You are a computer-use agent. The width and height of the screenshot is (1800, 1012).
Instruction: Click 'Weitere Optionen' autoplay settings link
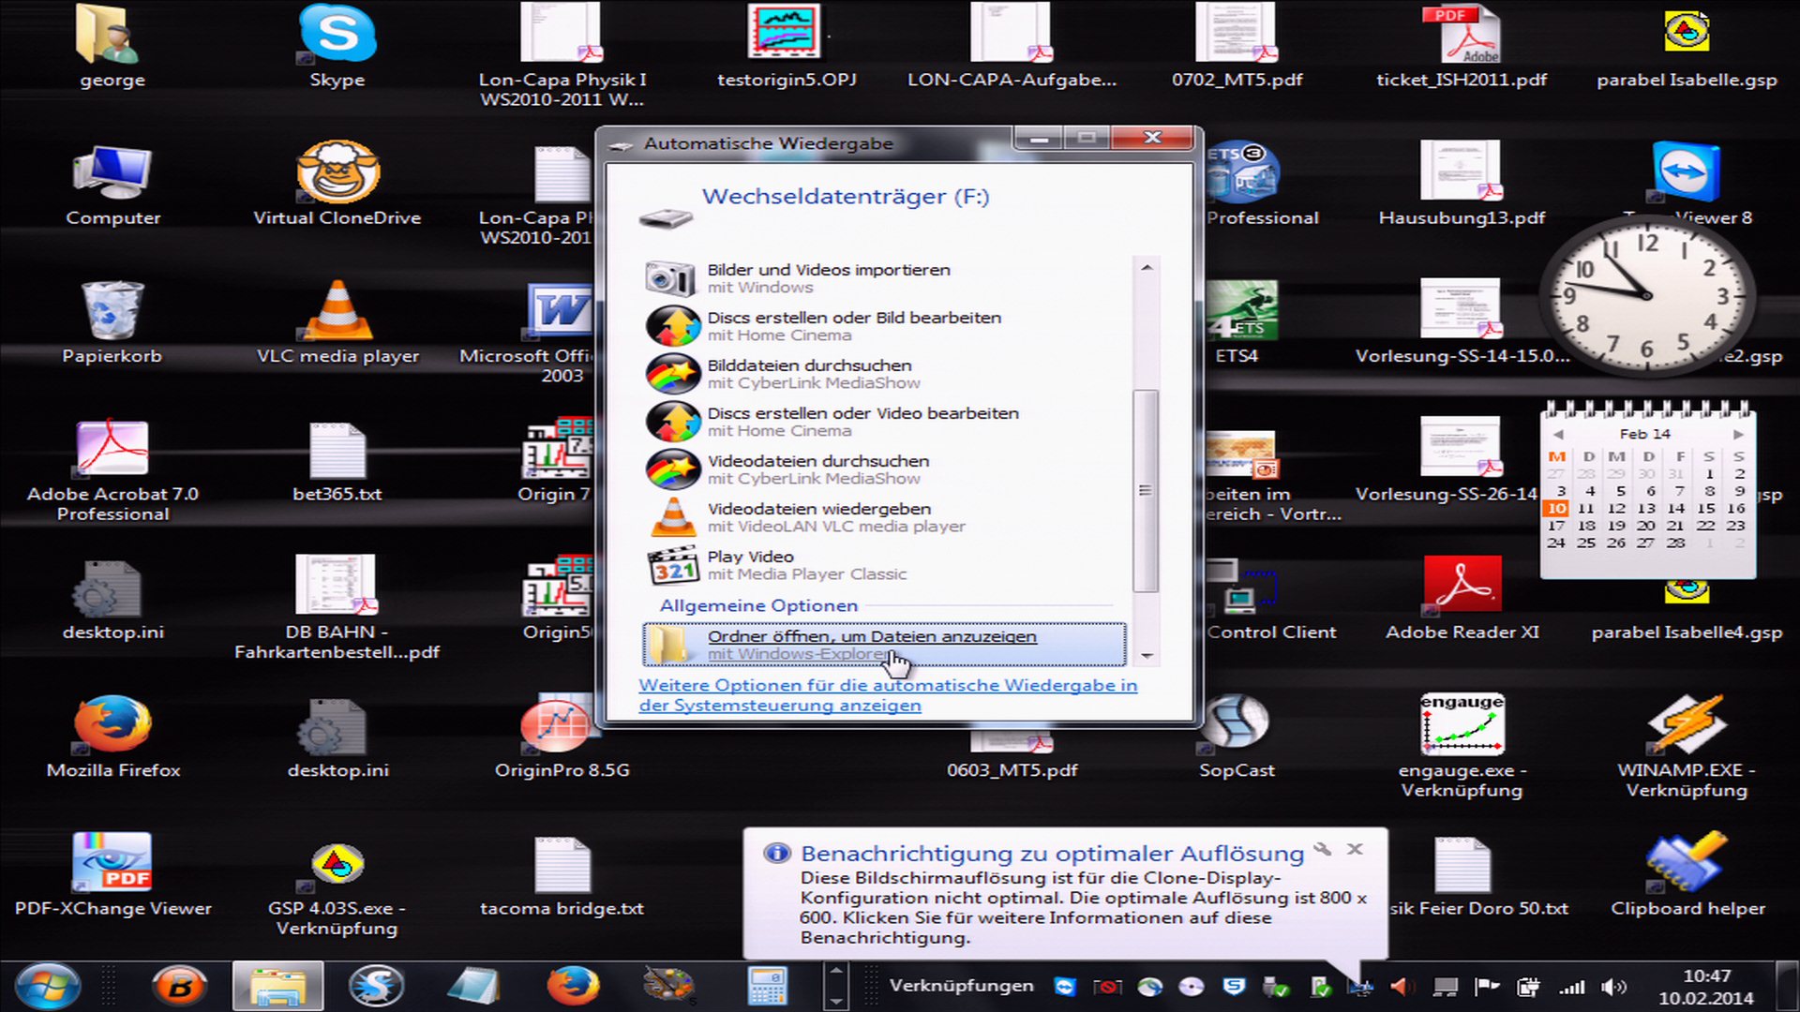[x=888, y=694]
